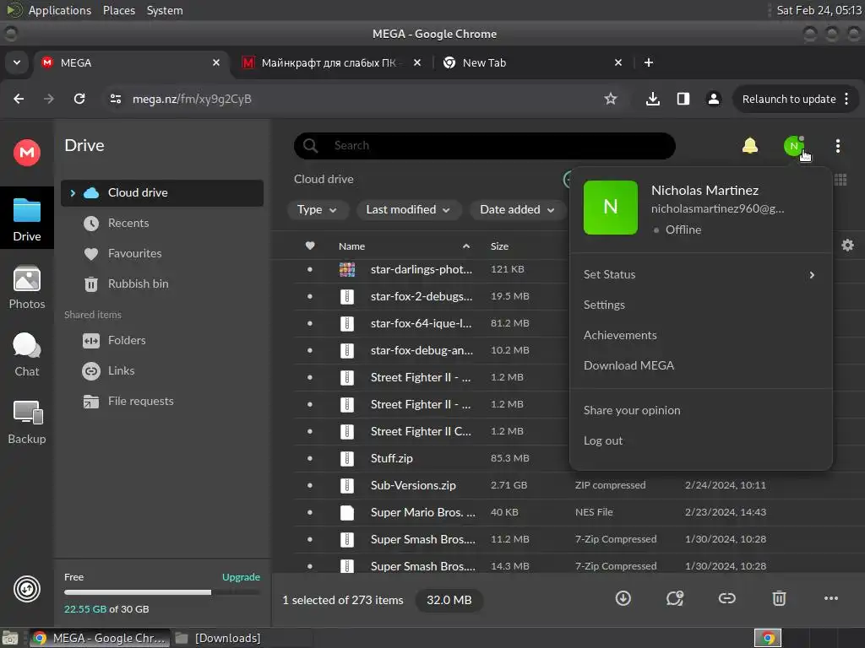The height and width of the screenshot is (648, 865).
Task: Reload the page
Action: [79, 99]
